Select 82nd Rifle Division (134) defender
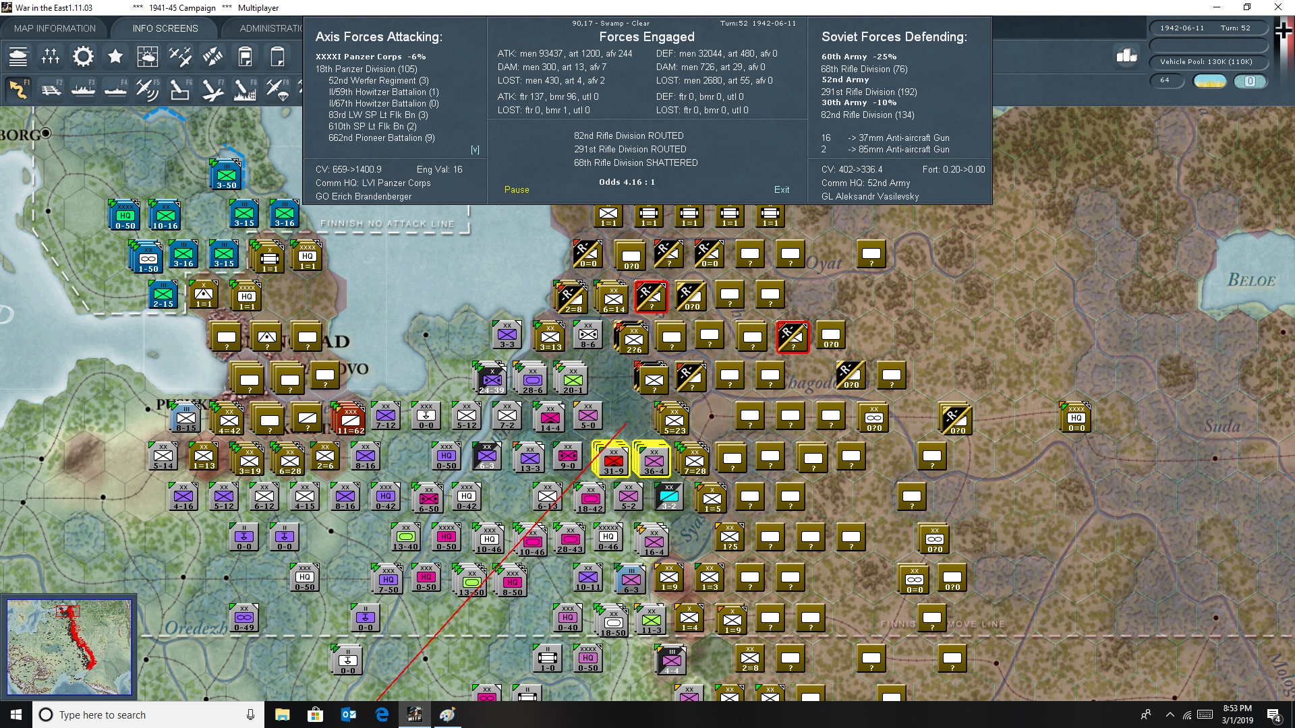1295x728 pixels. [x=867, y=115]
